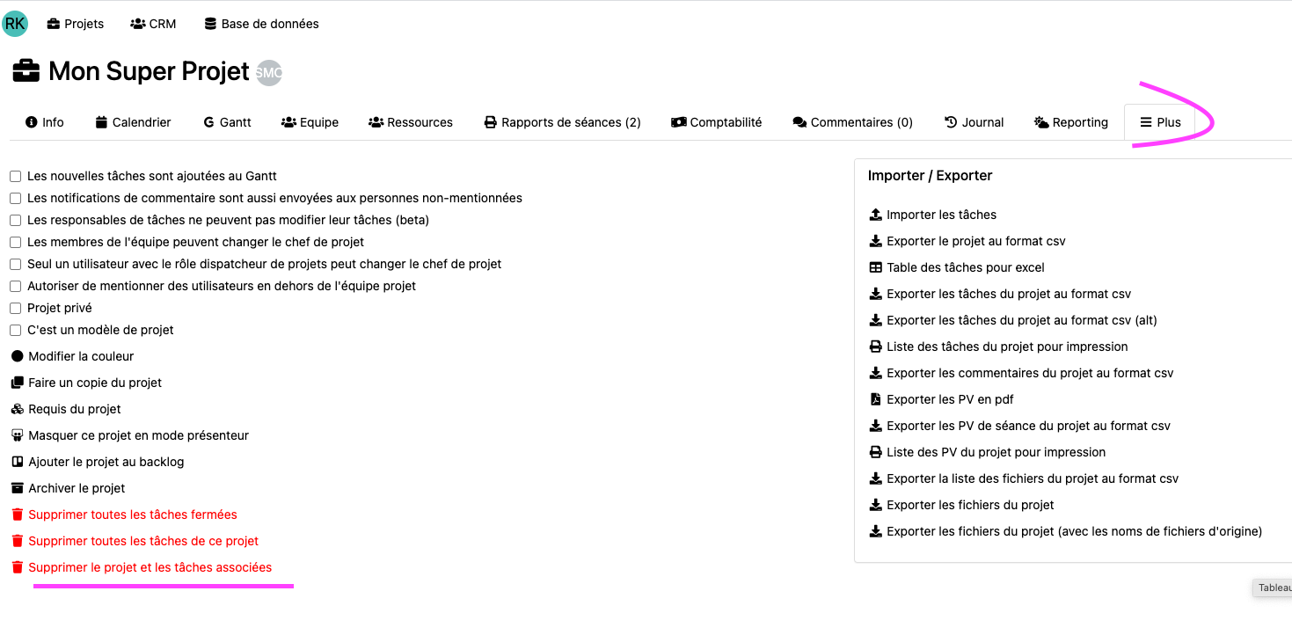Open the Base de données menu
This screenshot has height=635, width=1292.
point(261,24)
